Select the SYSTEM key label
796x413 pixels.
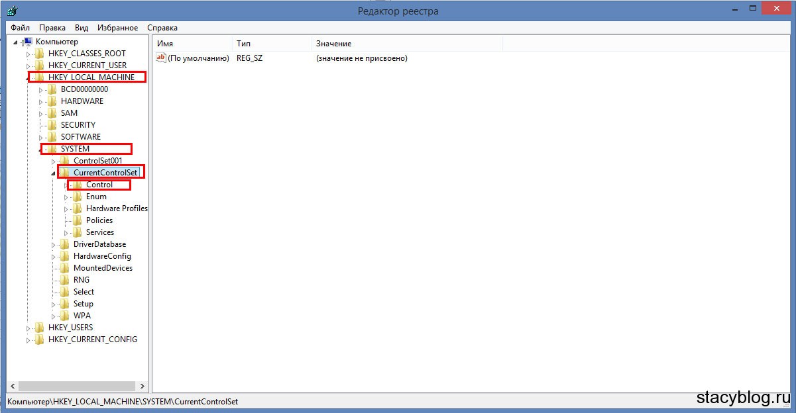(75, 149)
